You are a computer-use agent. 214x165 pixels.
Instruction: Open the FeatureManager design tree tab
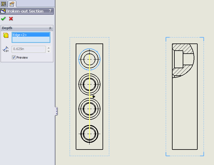tap(4, 4)
